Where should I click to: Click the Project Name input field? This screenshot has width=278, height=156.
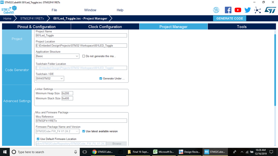click(x=81, y=35)
